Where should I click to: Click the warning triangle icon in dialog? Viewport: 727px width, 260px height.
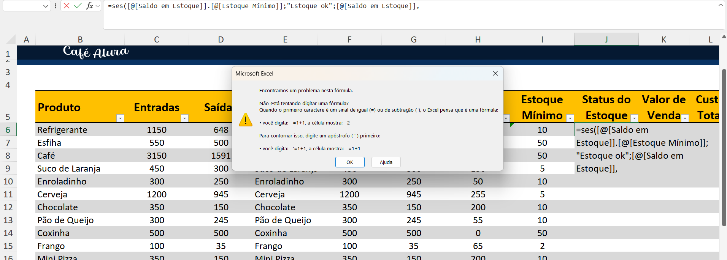pyautogui.click(x=246, y=120)
